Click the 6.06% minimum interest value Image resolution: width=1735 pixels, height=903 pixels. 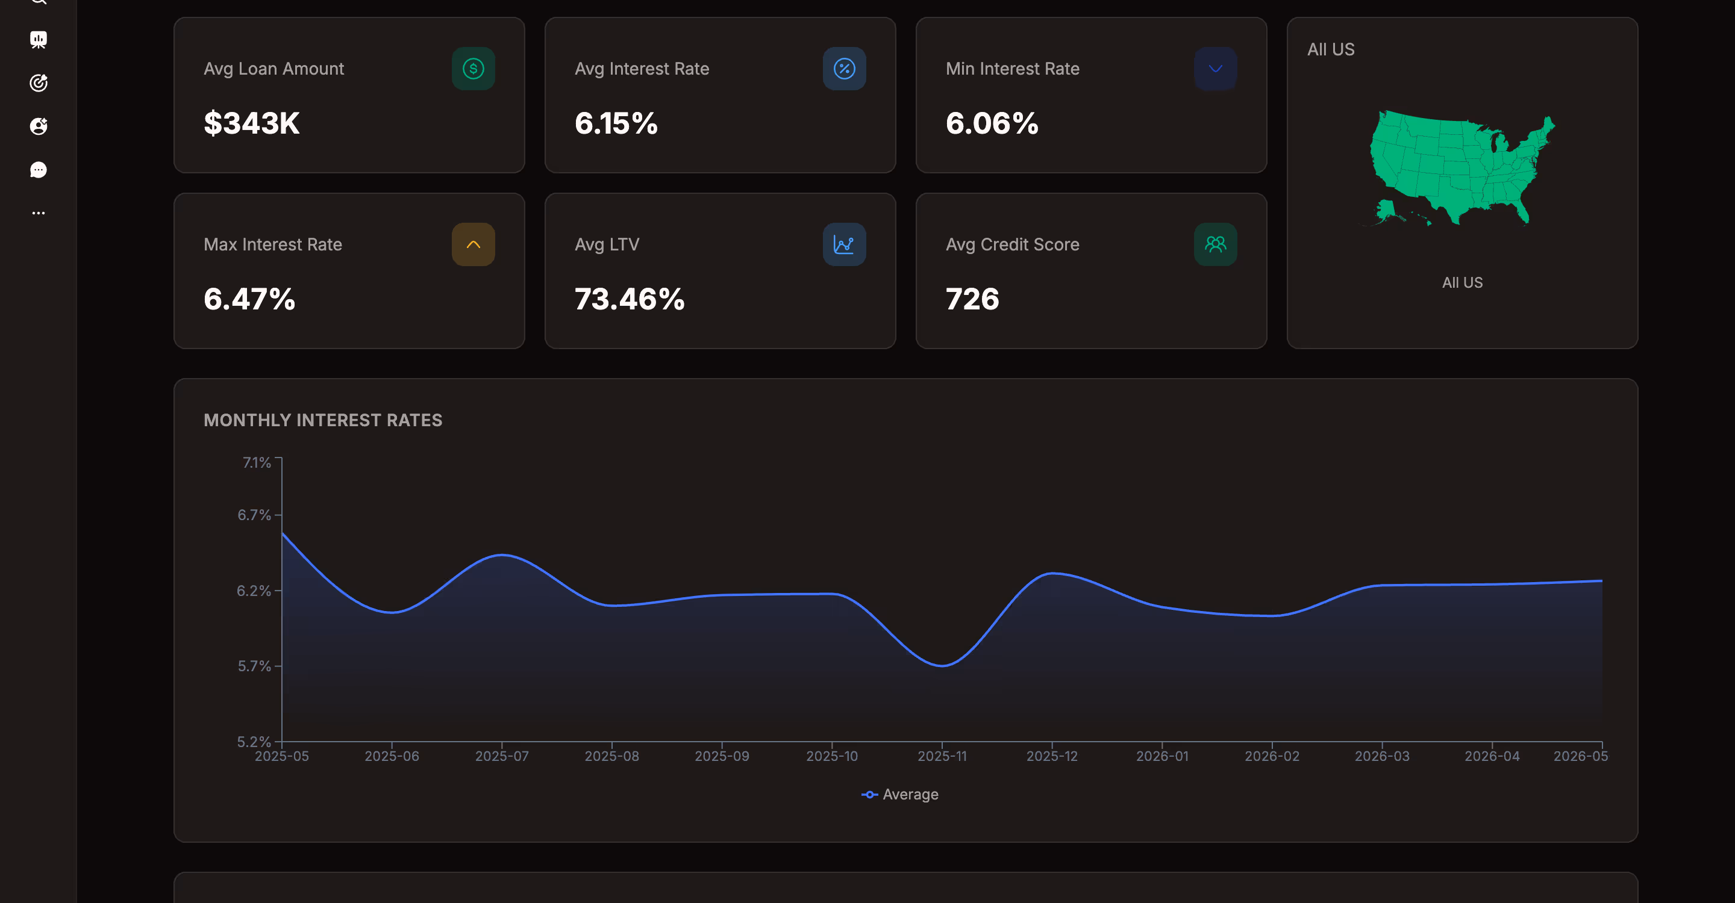point(992,123)
